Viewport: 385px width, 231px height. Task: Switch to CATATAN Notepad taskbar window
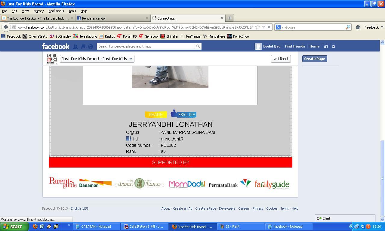pos(96,226)
